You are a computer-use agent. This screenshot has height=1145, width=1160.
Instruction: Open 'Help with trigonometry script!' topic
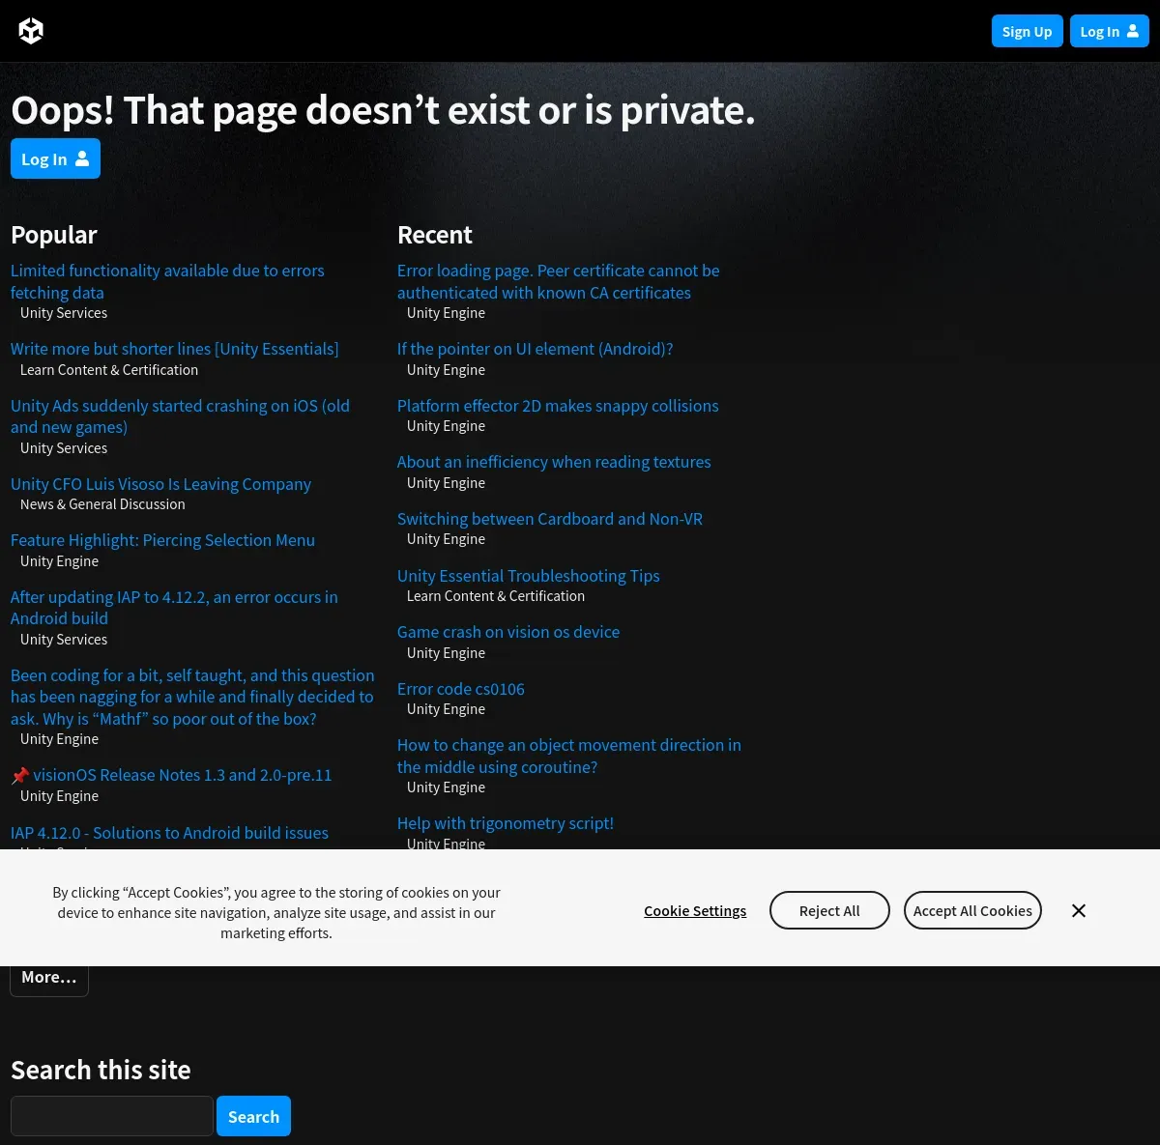coord(506,823)
